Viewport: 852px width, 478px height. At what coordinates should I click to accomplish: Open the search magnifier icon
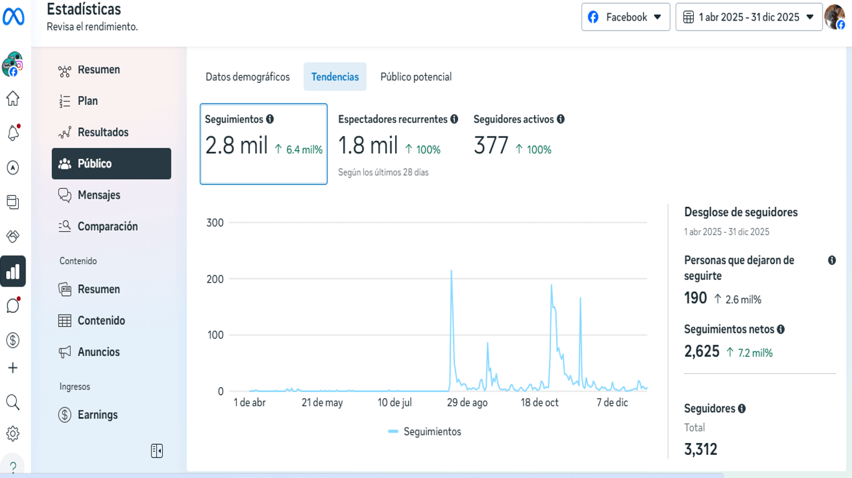point(12,402)
